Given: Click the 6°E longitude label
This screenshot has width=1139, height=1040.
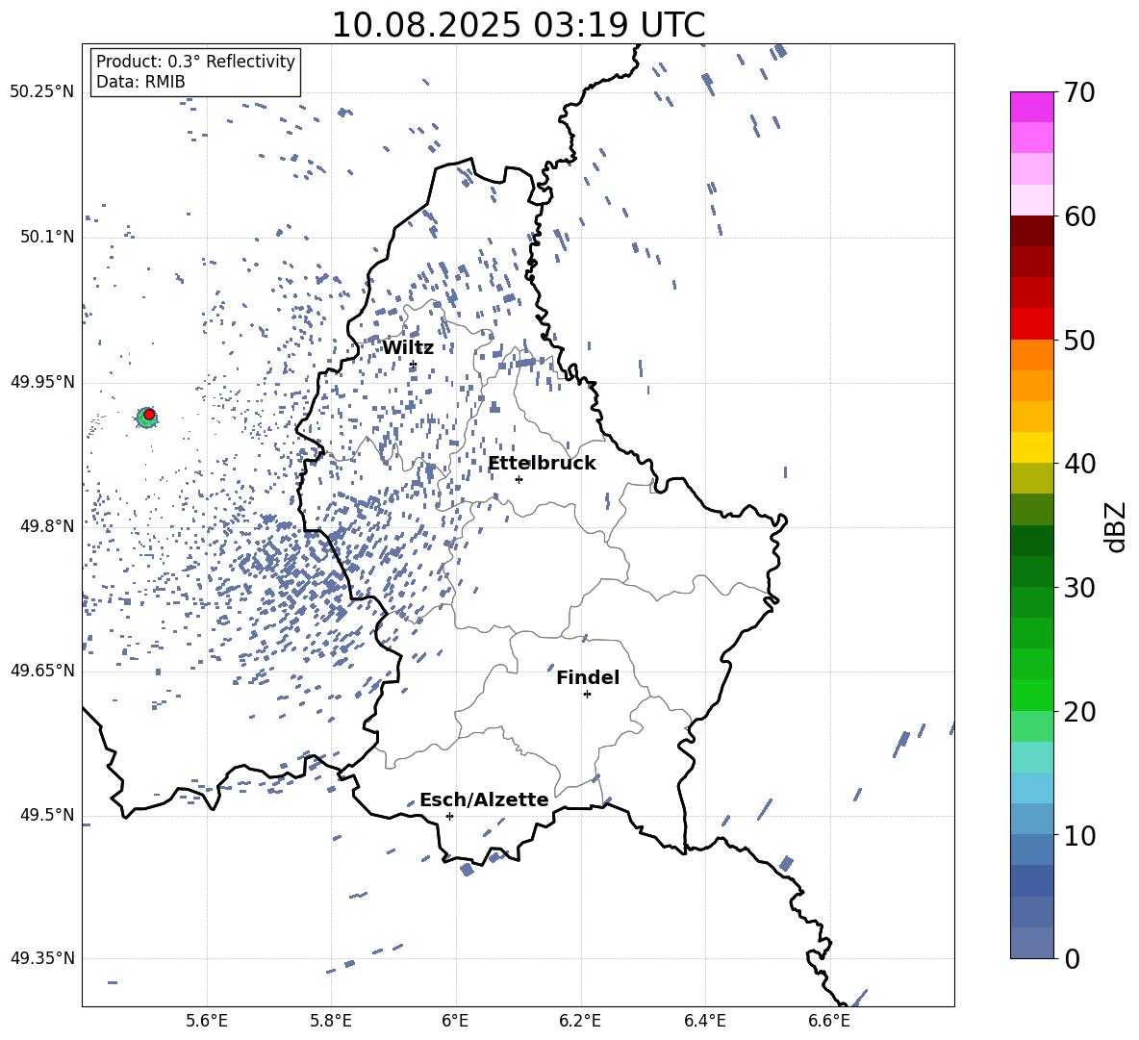Looking at the screenshot, I should coord(455,1022).
